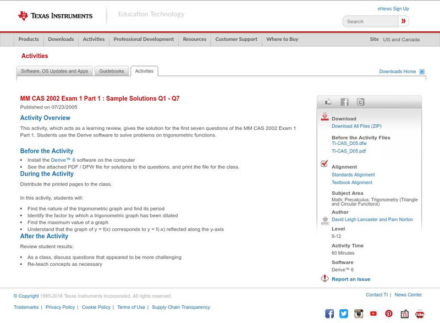Open the Cookie Policy link
This screenshot has height=323, width=440.
[x=96, y=307]
